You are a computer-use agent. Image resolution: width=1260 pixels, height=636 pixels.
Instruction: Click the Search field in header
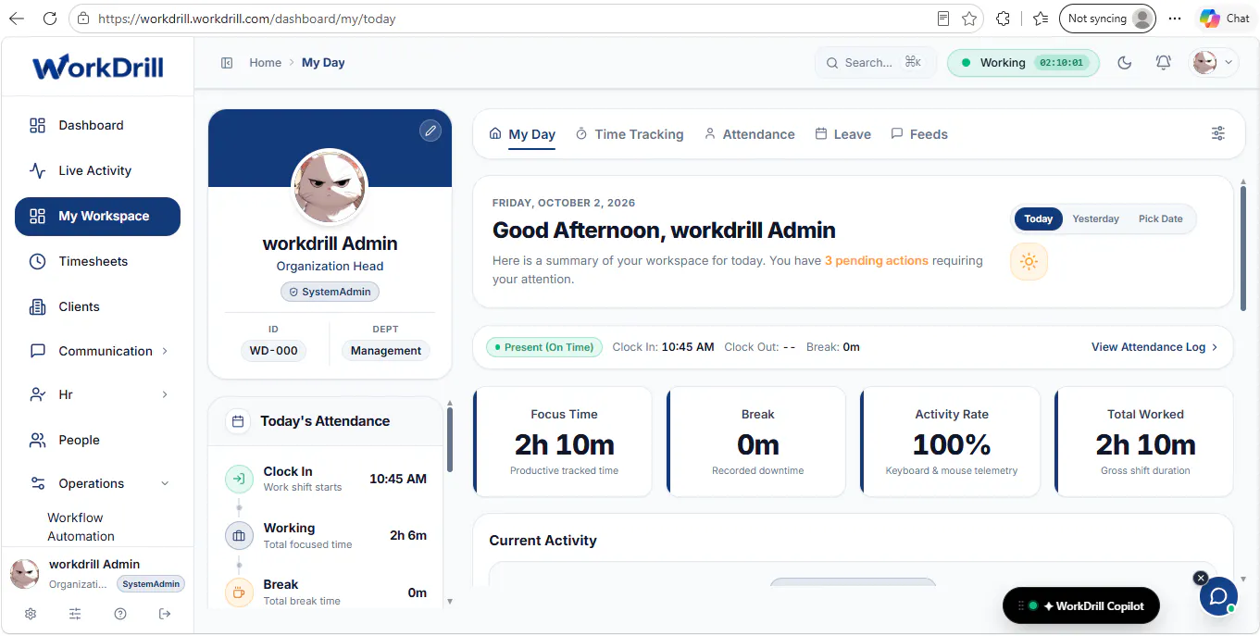(876, 63)
